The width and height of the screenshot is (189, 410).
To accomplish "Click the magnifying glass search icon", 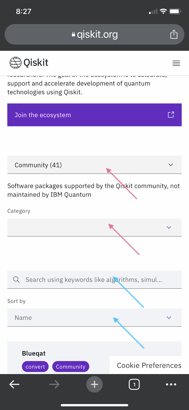I will click(16, 279).
